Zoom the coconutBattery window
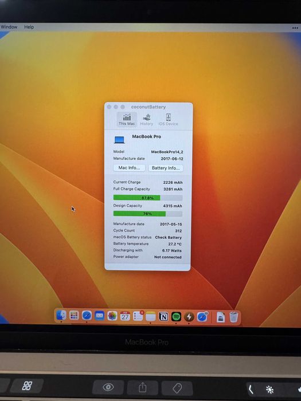301x401 pixels. [x=123, y=107]
